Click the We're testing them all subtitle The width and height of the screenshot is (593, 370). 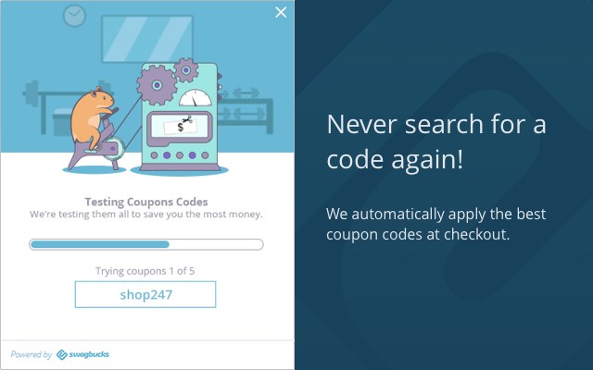(x=146, y=215)
